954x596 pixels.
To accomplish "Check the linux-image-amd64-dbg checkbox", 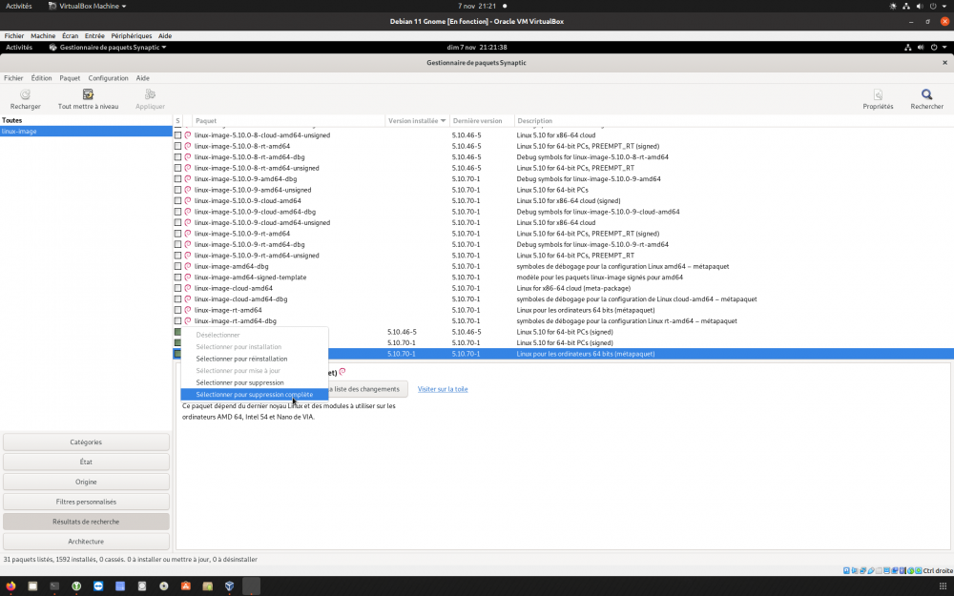I will pos(177,266).
